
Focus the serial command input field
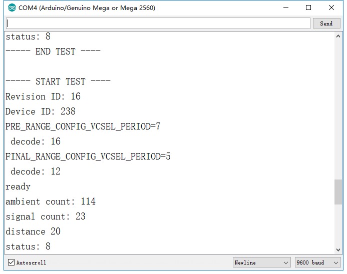coord(158,23)
